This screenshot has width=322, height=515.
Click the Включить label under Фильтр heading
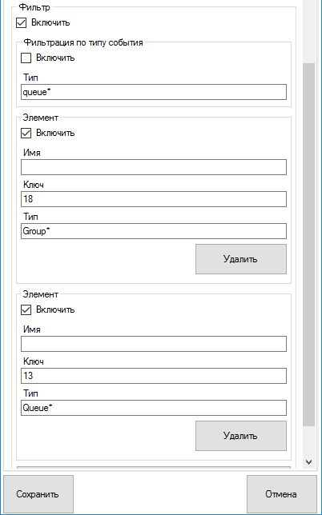tap(50, 22)
